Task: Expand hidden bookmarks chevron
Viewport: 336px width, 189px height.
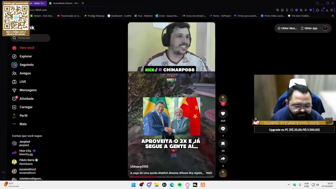Action: [x=333, y=16]
